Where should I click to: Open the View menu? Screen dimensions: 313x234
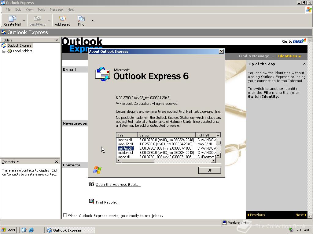click(x=29, y=9)
